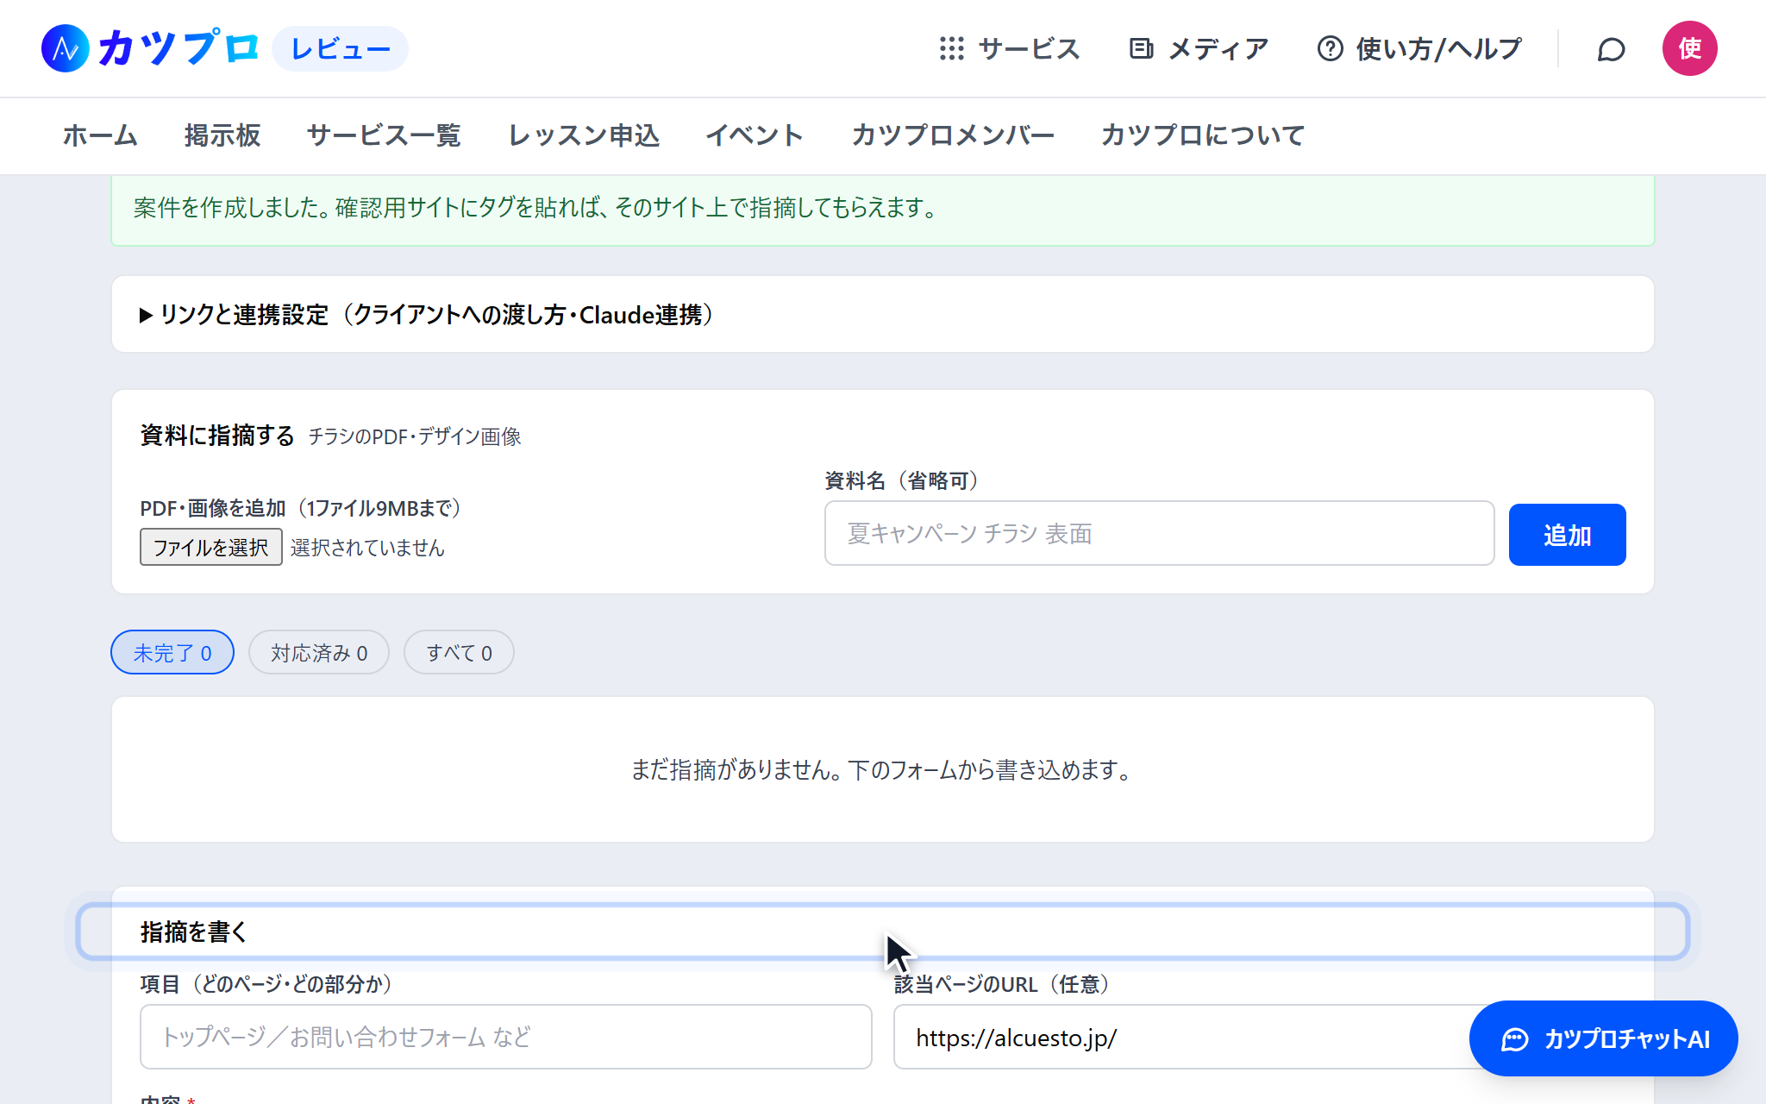Open カツプロについて page
Screen dimensions: 1766x1104
tap(1203, 135)
